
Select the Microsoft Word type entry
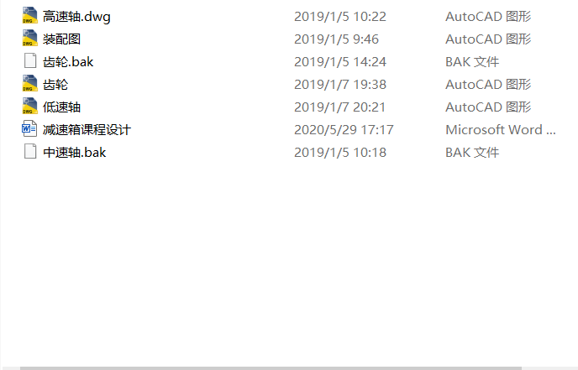(x=500, y=130)
